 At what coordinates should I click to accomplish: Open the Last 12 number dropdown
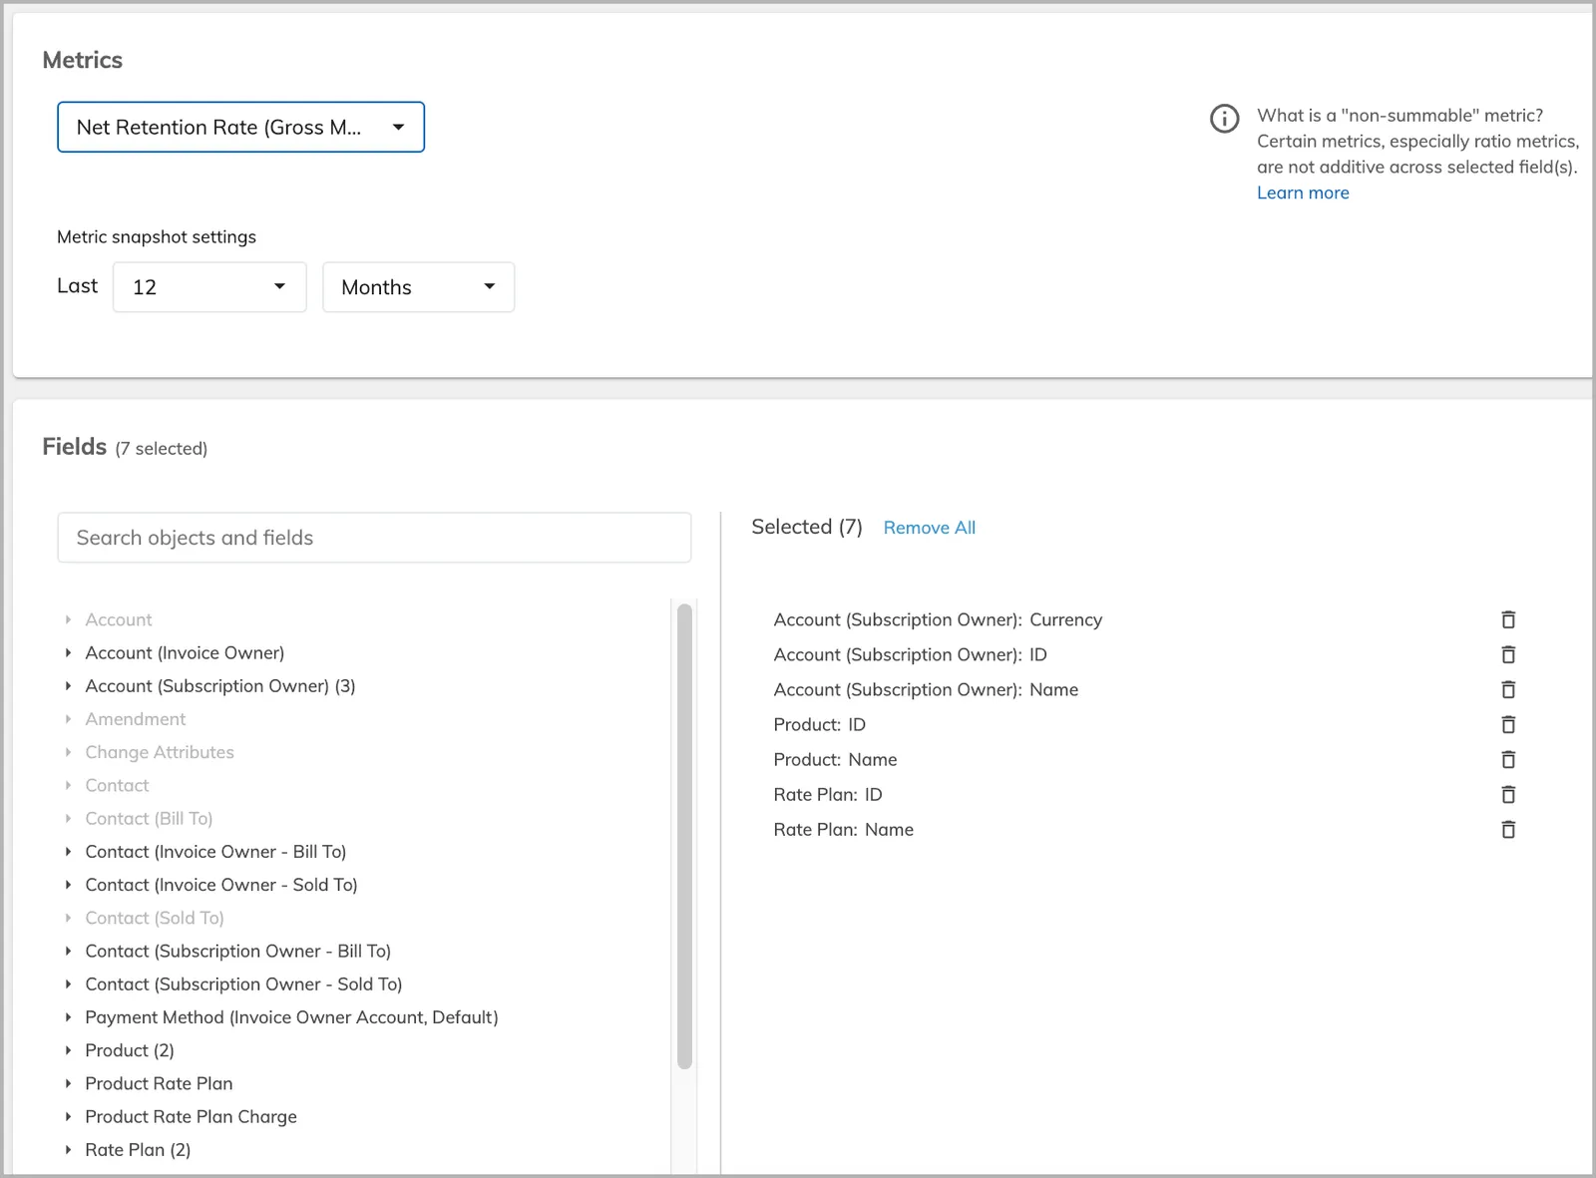[x=209, y=287]
